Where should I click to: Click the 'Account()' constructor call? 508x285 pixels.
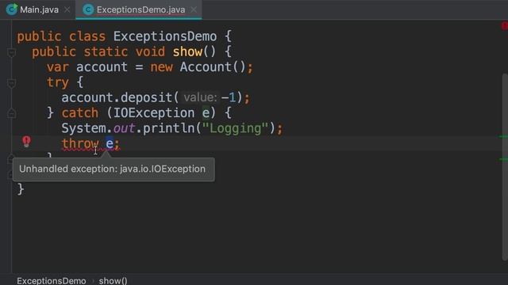click(x=213, y=66)
